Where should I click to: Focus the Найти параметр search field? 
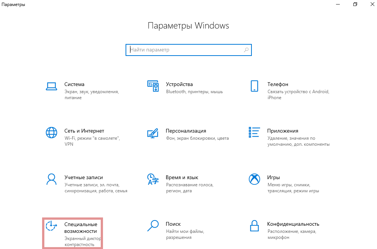[x=189, y=50]
